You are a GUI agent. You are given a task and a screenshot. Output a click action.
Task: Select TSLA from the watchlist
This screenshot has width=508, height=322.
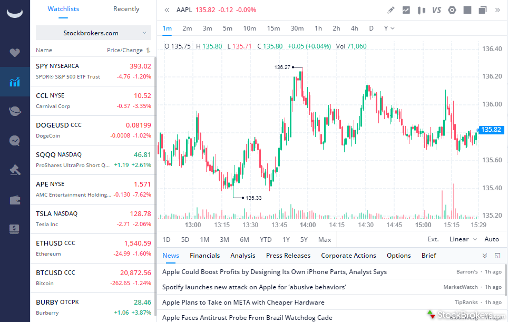(x=79, y=219)
